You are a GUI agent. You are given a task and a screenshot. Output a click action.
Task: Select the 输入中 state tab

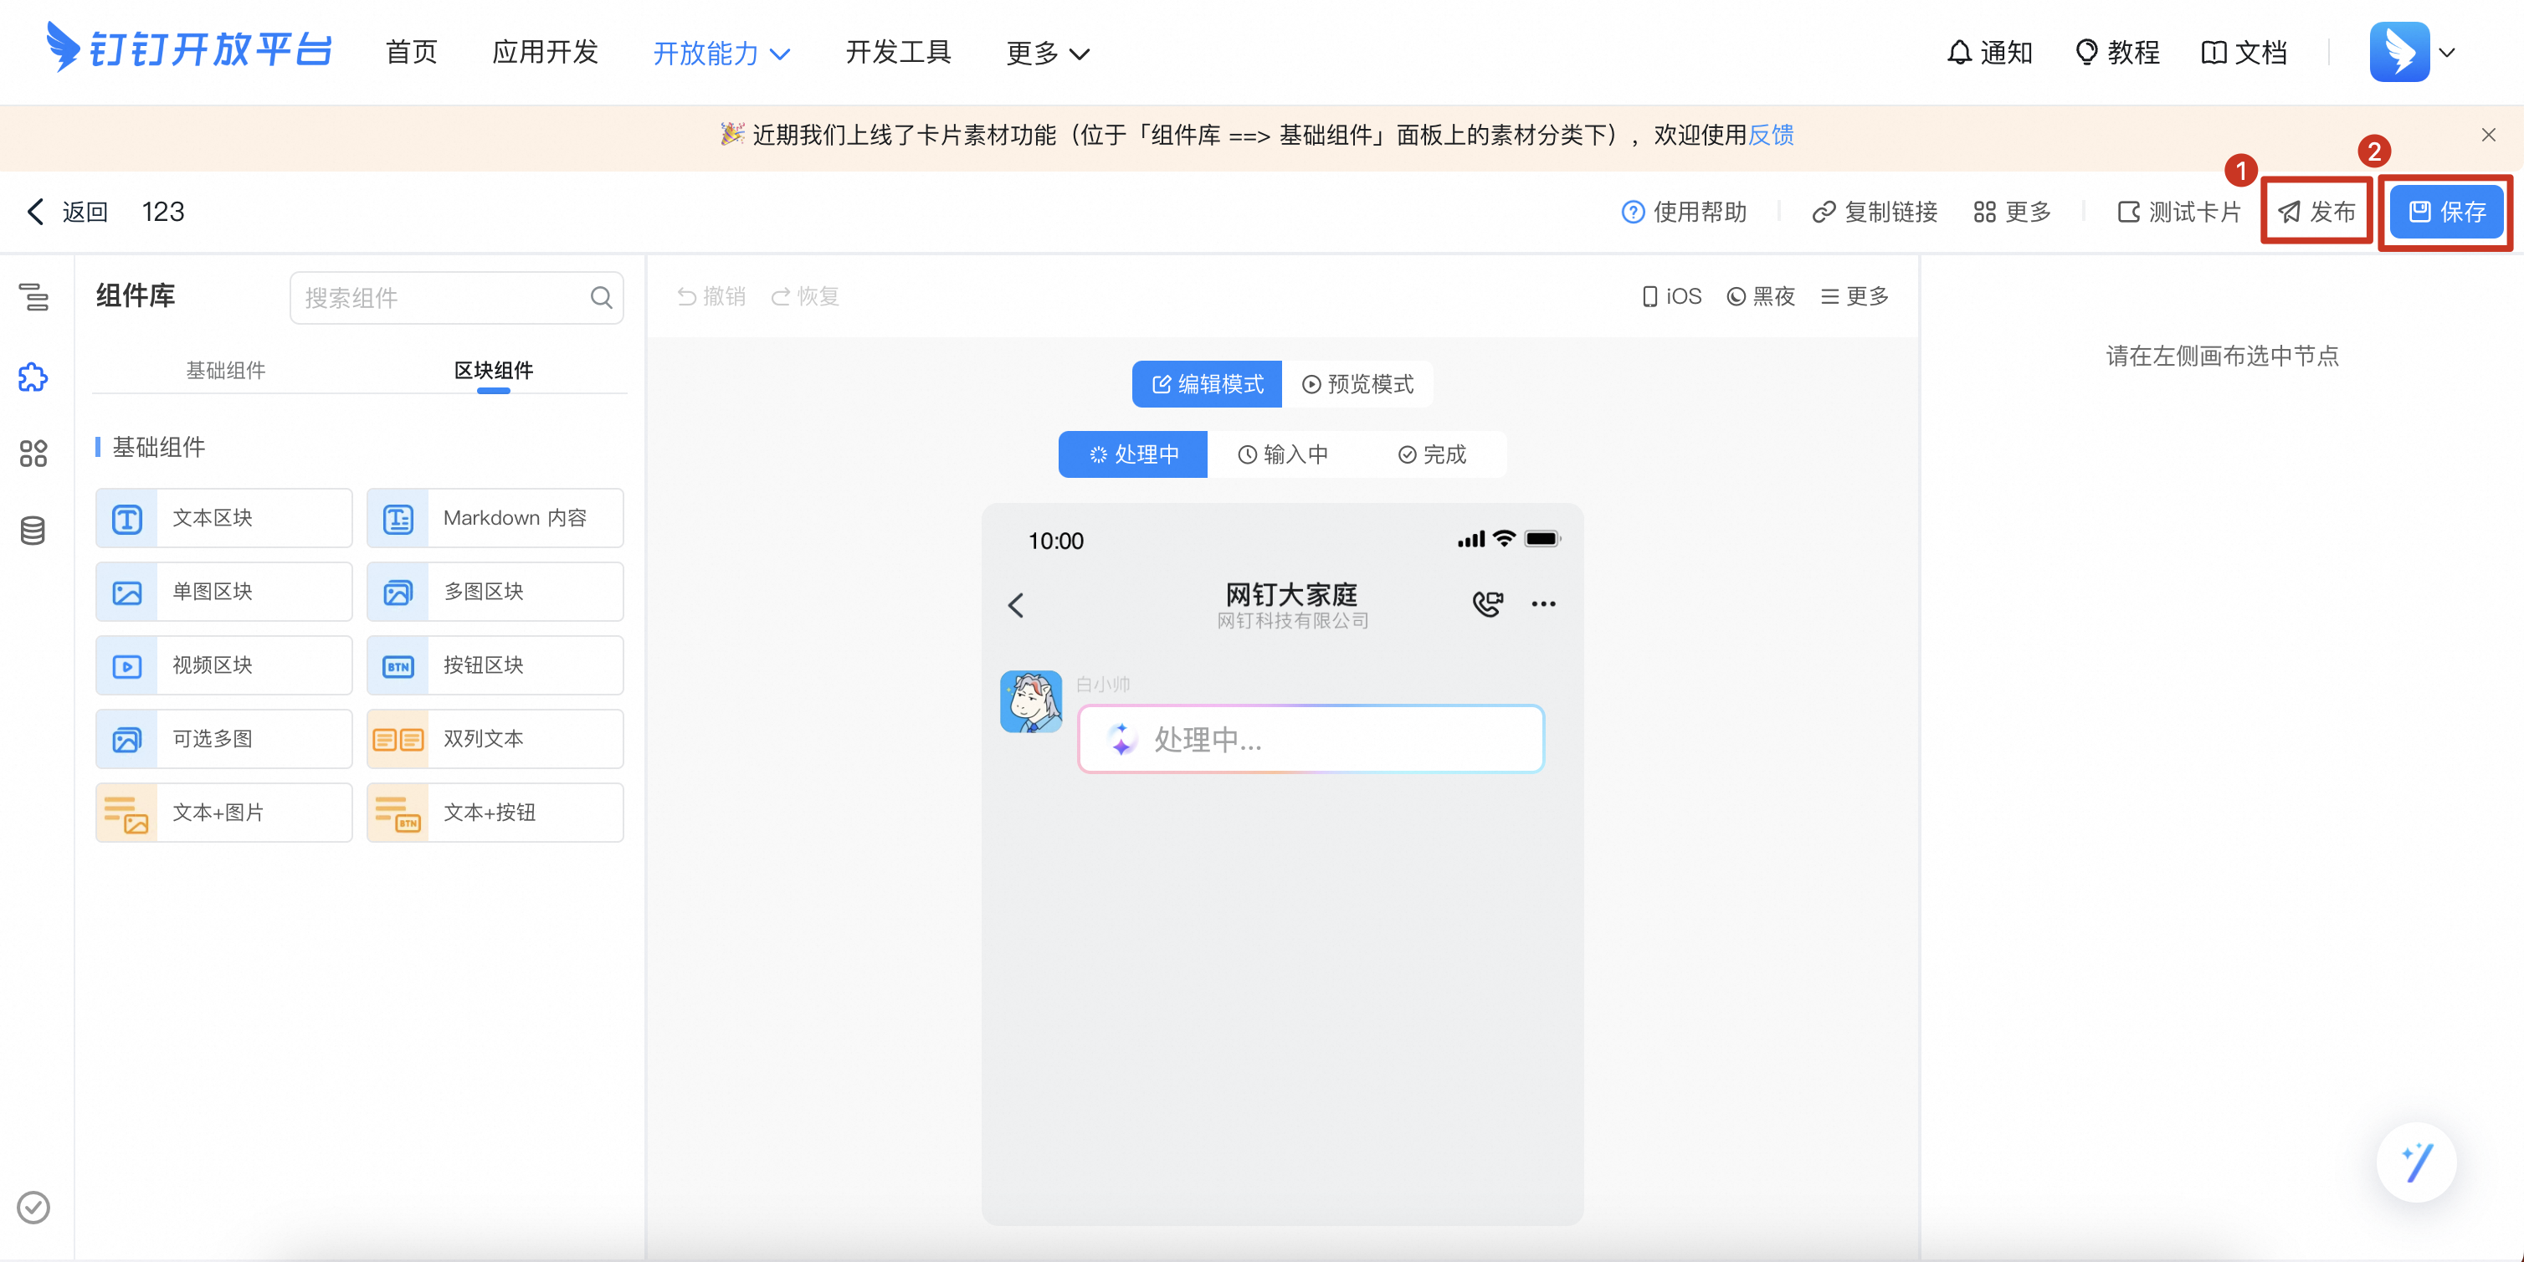(1283, 454)
